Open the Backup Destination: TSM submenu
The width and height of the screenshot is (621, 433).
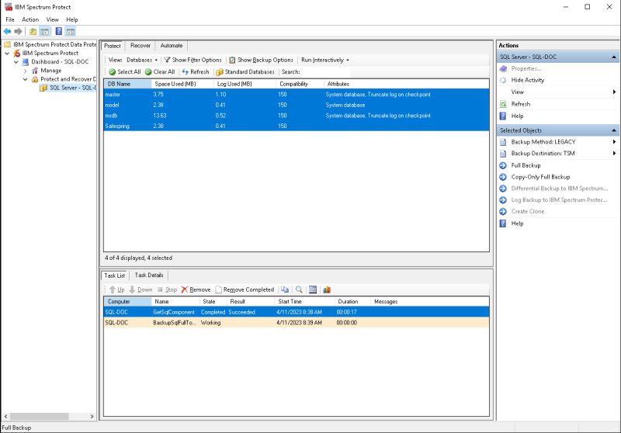point(557,153)
